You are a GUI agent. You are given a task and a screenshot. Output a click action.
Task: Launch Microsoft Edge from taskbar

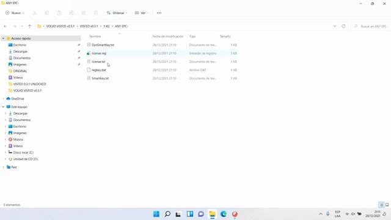point(224,214)
